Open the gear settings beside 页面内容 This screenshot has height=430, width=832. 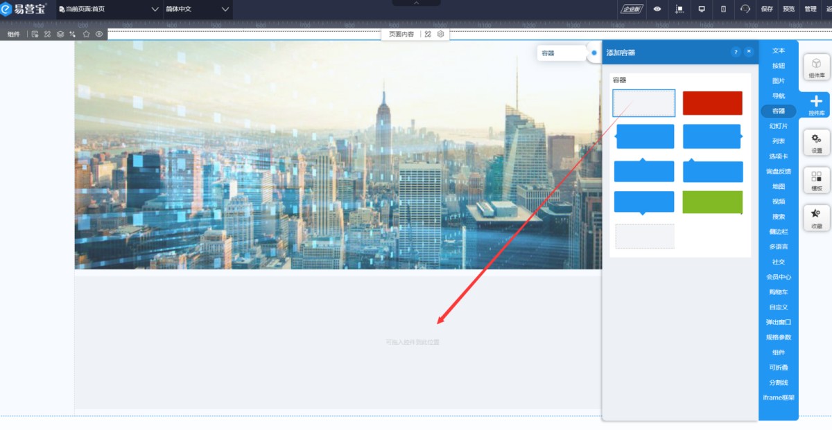(440, 34)
